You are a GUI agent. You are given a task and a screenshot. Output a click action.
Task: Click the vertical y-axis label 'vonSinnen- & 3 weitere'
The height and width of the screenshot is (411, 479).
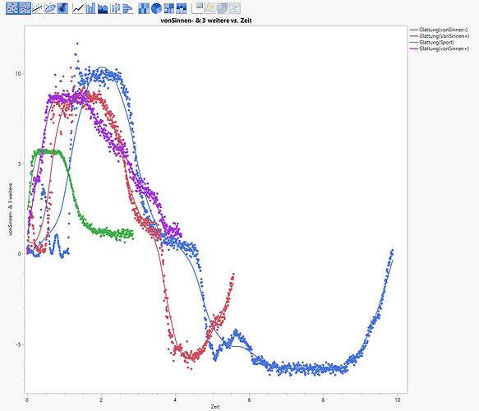pos(11,210)
